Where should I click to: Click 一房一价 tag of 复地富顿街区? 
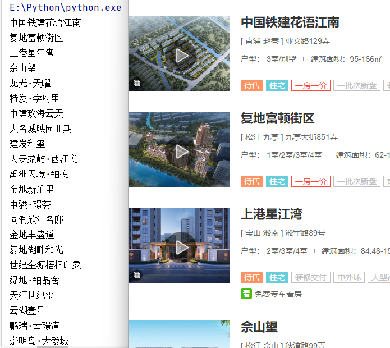(x=311, y=181)
